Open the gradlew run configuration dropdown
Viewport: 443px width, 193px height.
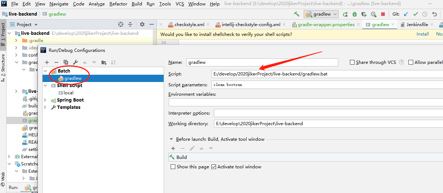[x=322, y=14]
